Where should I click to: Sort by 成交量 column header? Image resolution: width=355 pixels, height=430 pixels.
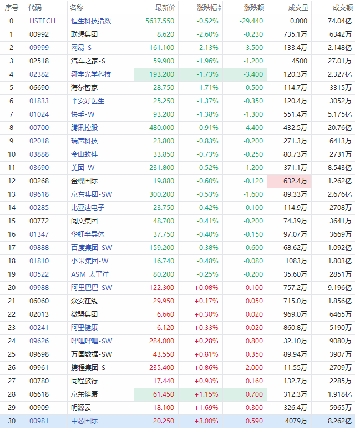click(298, 8)
